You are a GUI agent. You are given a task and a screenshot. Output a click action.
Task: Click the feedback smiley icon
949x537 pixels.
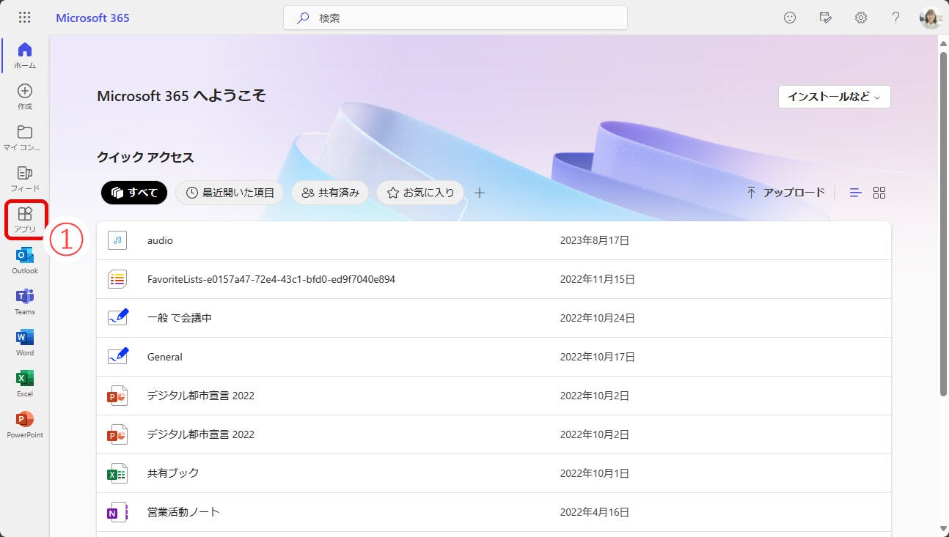790,18
